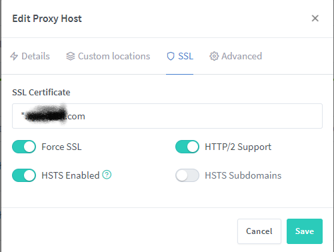This screenshot has height=252, width=334.
Task: Disable the Force SSL toggle
Action: click(24, 147)
